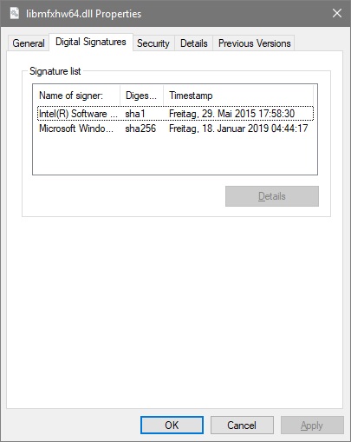Close the Properties dialog with X
Screen dimensions: 351x442
point(337,13)
